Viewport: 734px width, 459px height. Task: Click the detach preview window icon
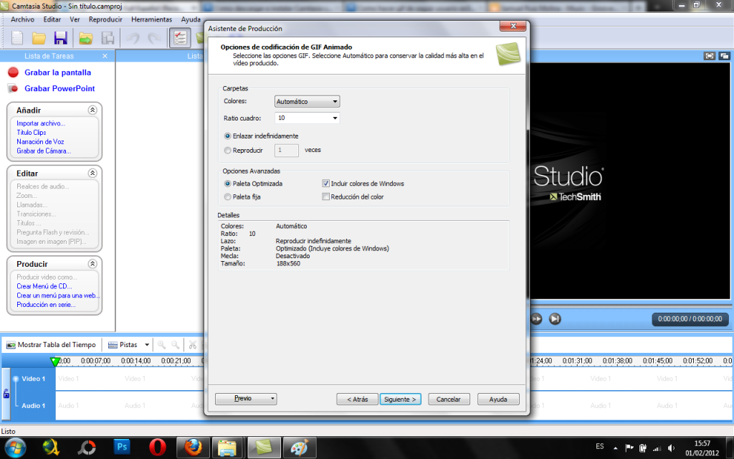click(724, 56)
